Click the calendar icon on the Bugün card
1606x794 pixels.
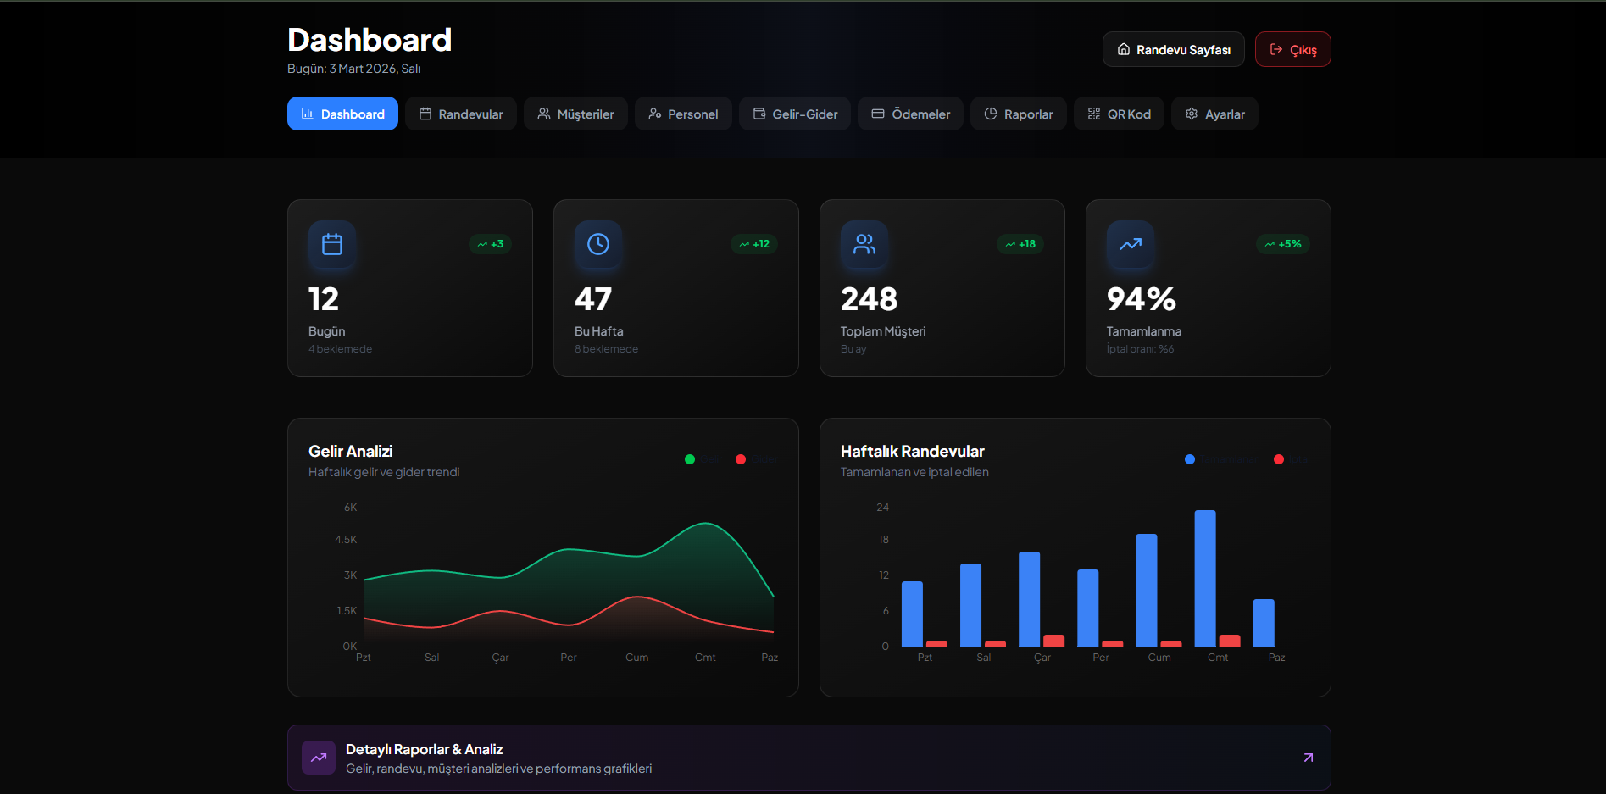coord(332,244)
